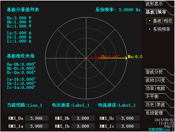Click the Ib:1.000 A value
The image size is (175, 132).
coord(19,37)
